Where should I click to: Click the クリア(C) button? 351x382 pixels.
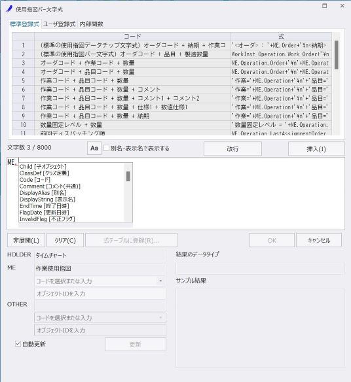point(65,241)
